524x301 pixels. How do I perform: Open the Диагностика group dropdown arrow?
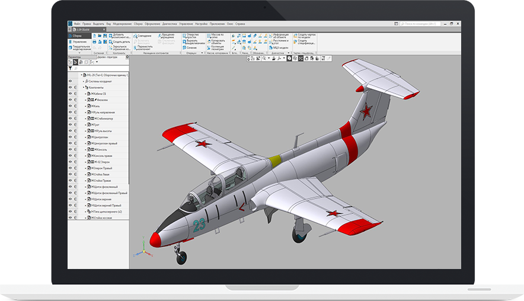tap(289, 53)
